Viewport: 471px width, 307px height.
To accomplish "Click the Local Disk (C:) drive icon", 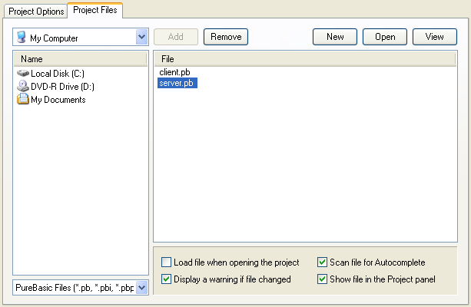I will click(x=22, y=73).
